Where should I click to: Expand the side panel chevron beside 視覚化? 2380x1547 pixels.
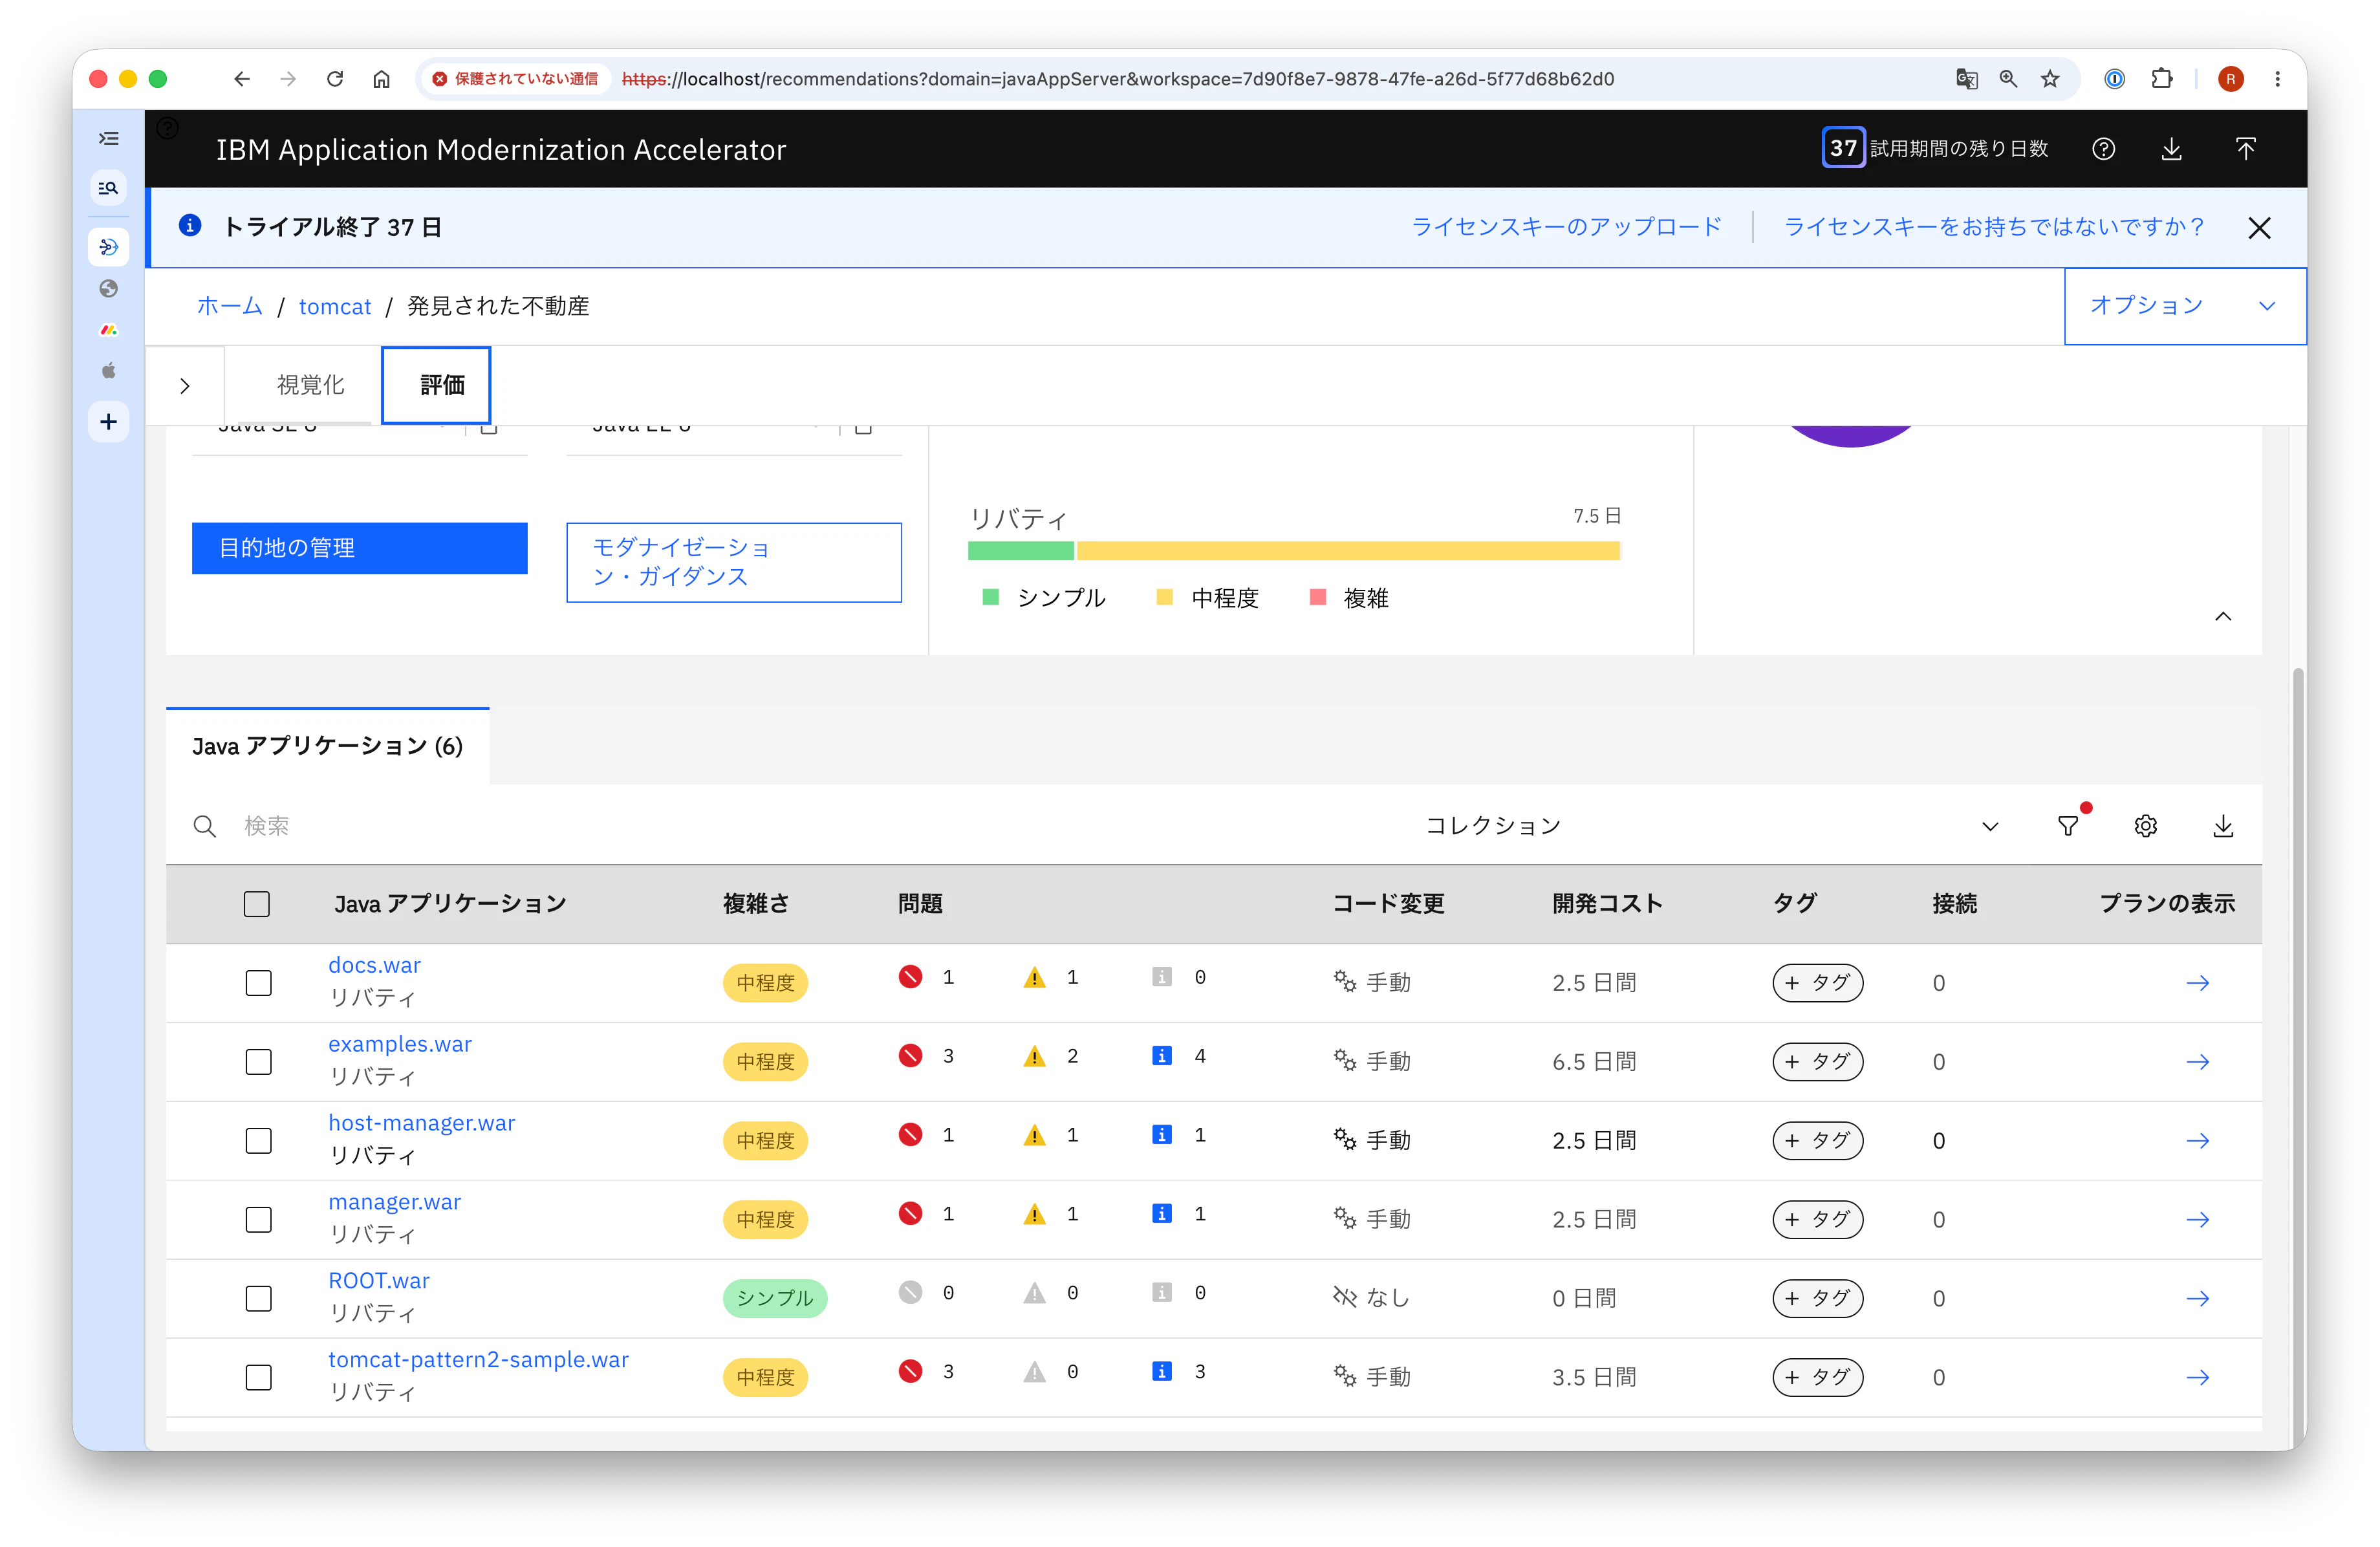click(x=185, y=386)
